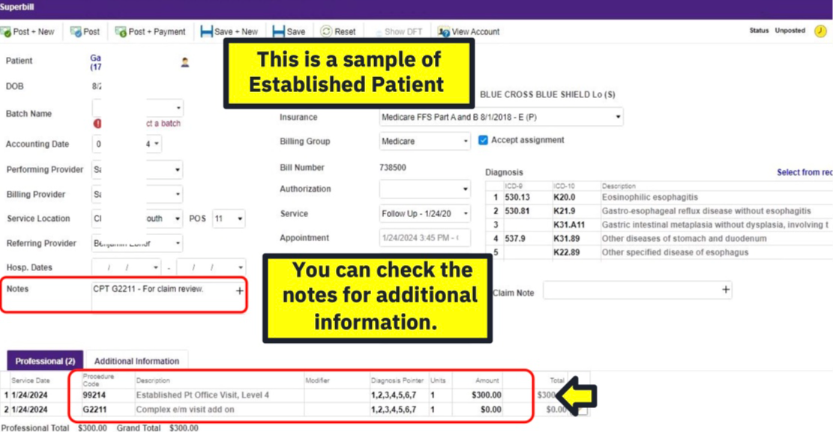Click the $0.00 amount cell
Screen dimensions: 833x432
click(x=491, y=410)
